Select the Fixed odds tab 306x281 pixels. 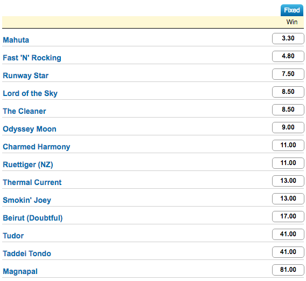[x=292, y=10]
